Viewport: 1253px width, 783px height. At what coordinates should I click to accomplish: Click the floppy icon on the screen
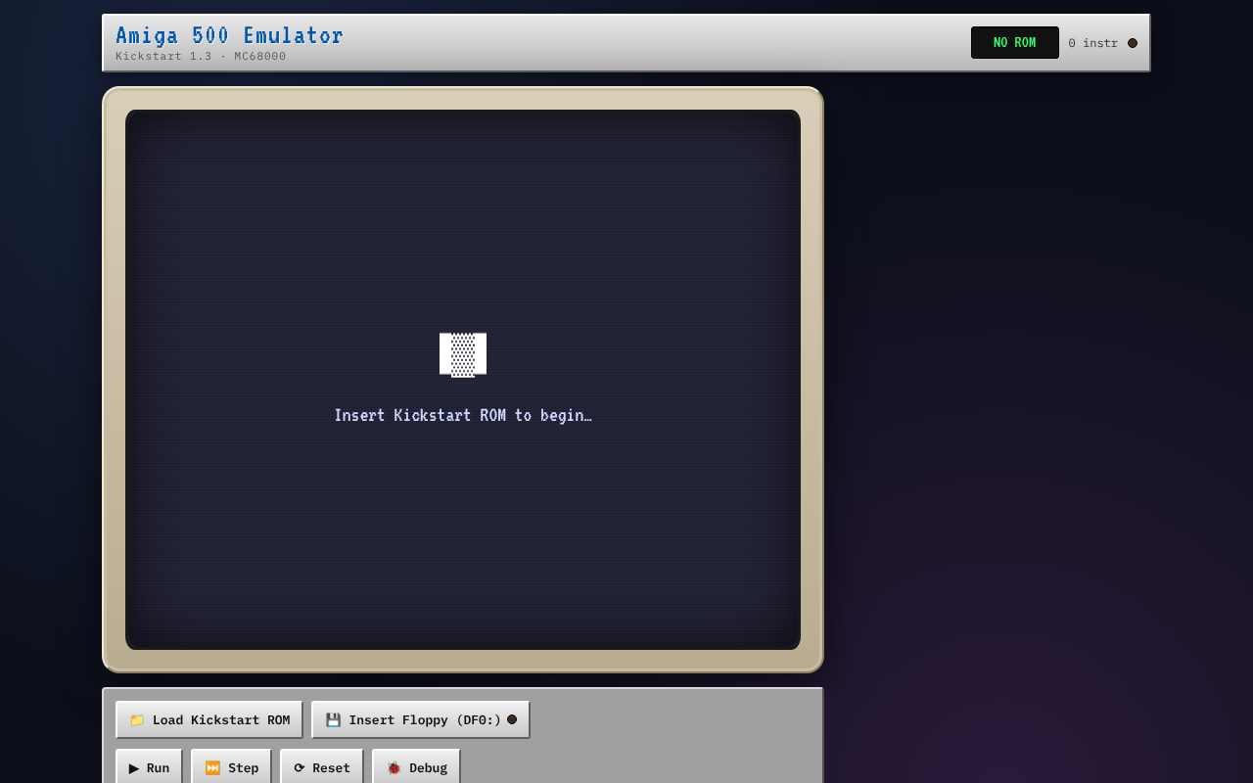pos(463,354)
